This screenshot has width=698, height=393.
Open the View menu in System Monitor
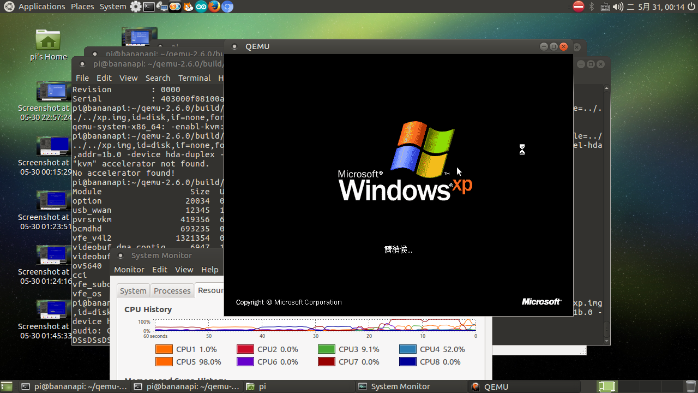coord(184,270)
